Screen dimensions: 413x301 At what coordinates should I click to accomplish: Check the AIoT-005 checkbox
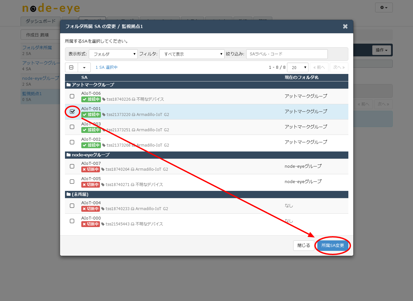pyautogui.click(x=72, y=182)
